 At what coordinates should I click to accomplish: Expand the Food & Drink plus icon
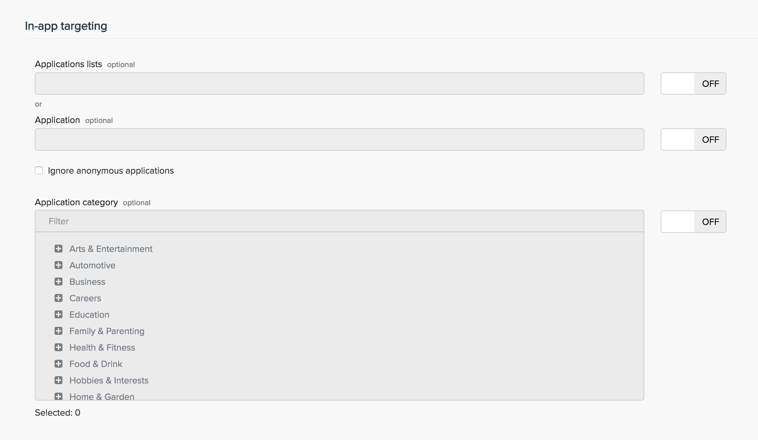[59, 364]
